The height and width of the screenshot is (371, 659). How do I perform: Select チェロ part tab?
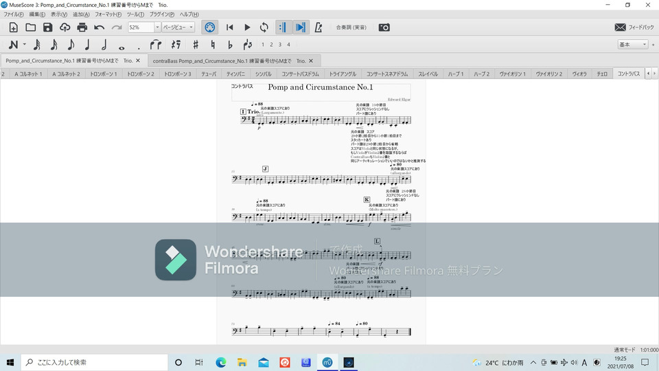coord(602,74)
